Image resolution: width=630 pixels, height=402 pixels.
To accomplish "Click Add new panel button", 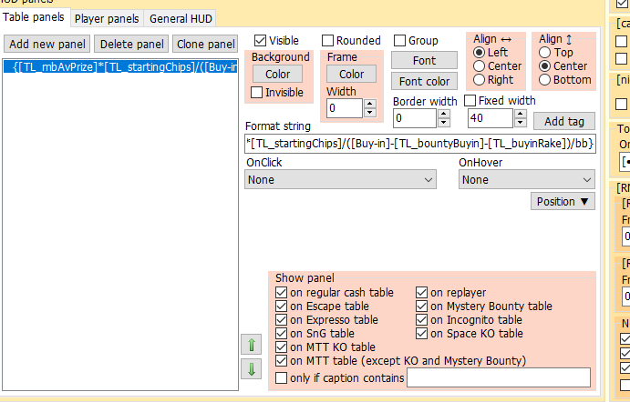I will click(47, 44).
